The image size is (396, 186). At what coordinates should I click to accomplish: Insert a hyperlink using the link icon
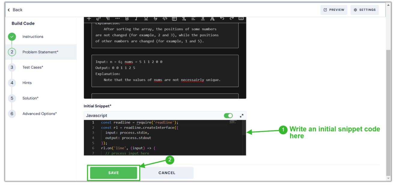tap(98, 18)
